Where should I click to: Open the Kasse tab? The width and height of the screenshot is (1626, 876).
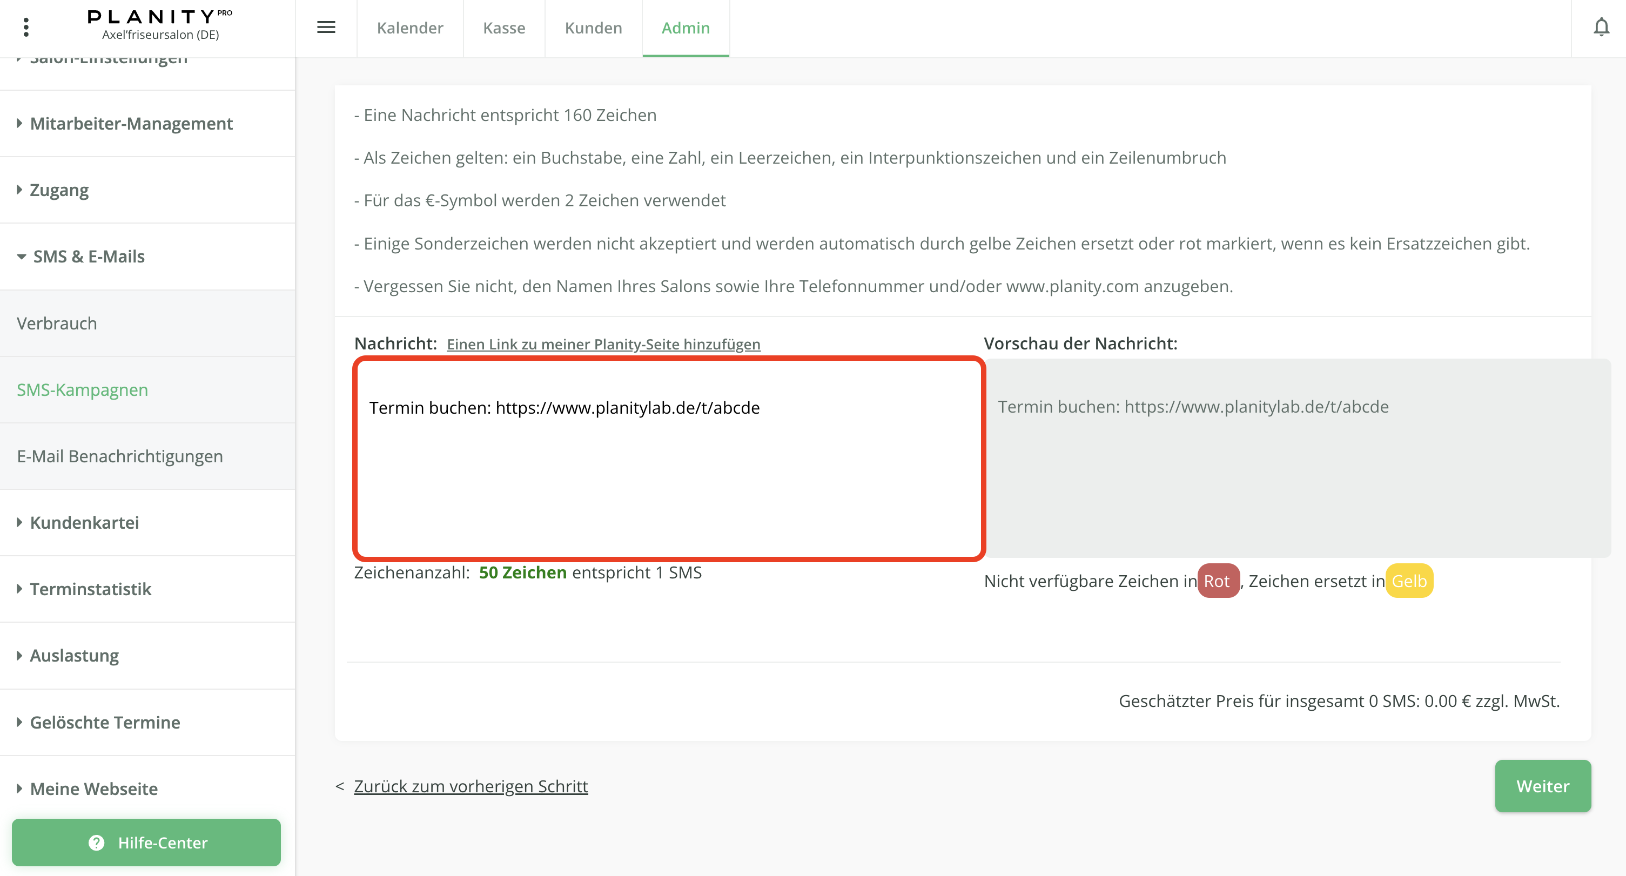point(503,28)
